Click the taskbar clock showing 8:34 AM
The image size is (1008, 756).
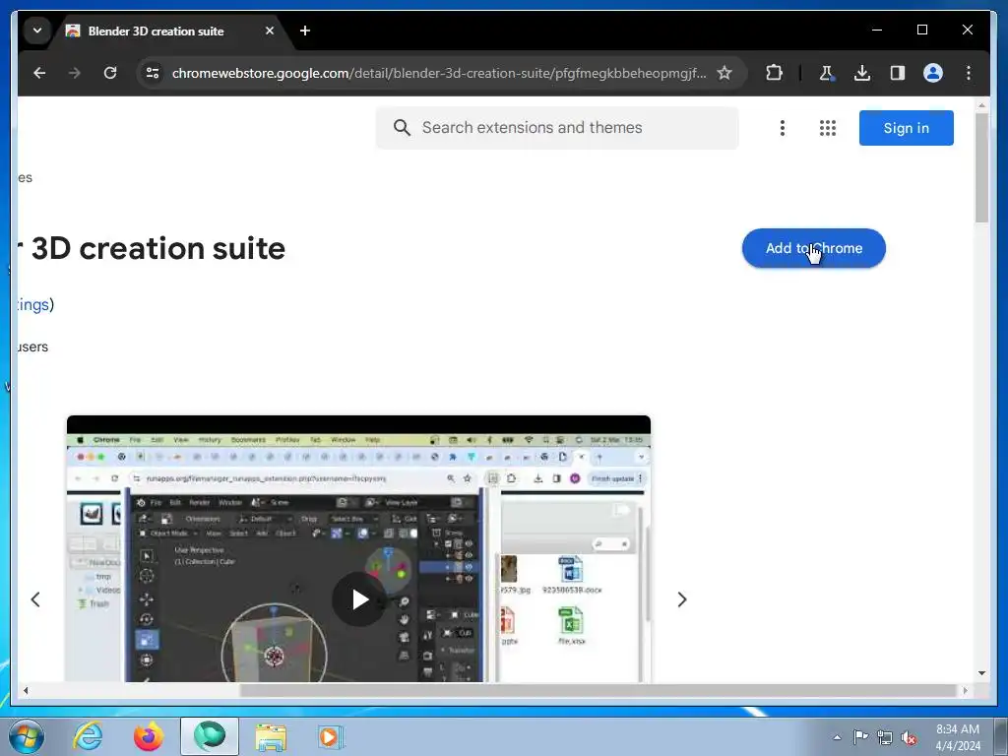click(x=957, y=737)
